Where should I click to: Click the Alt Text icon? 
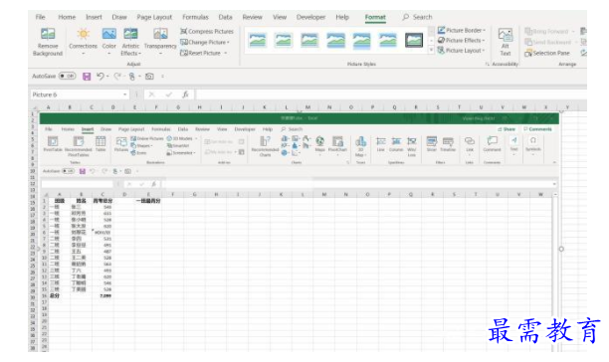click(505, 42)
